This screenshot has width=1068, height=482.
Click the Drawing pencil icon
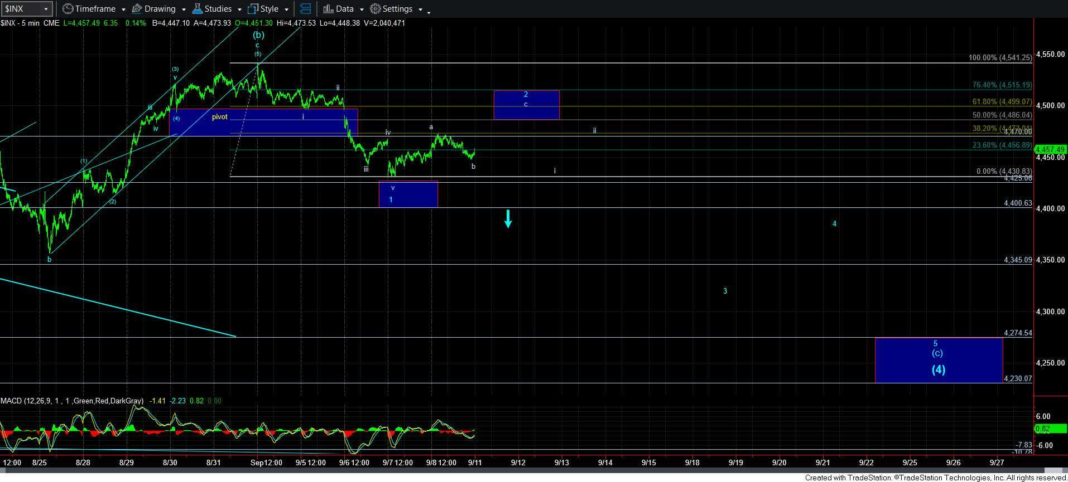pyautogui.click(x=137, y=9)
